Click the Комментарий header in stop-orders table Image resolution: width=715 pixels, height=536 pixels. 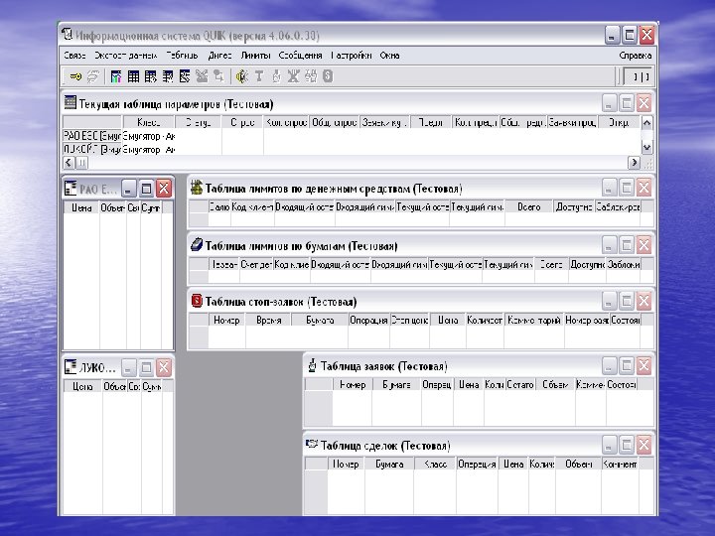[x=534, y=320]
